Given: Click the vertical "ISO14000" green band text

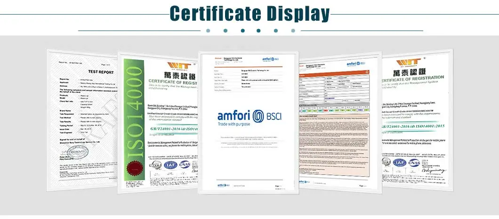Looking at the screenshot, I should (135, 112).
